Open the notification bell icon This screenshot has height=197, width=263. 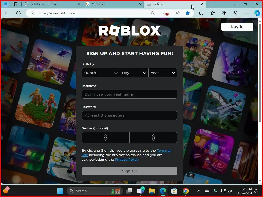pos(256,191)
